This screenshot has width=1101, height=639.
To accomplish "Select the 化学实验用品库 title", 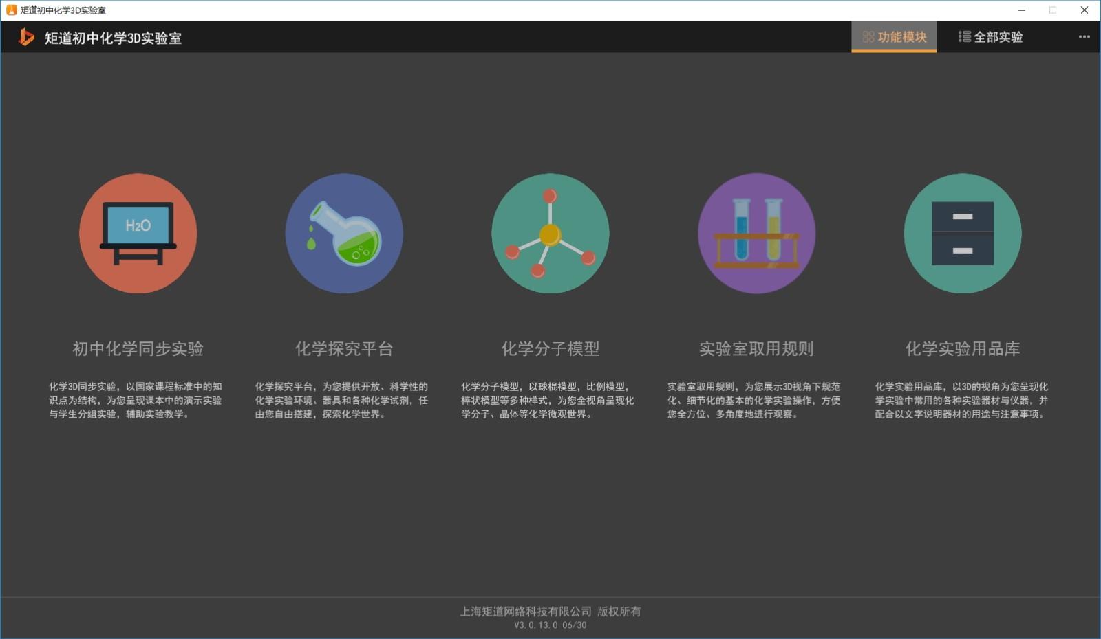I will pos(963,349).
